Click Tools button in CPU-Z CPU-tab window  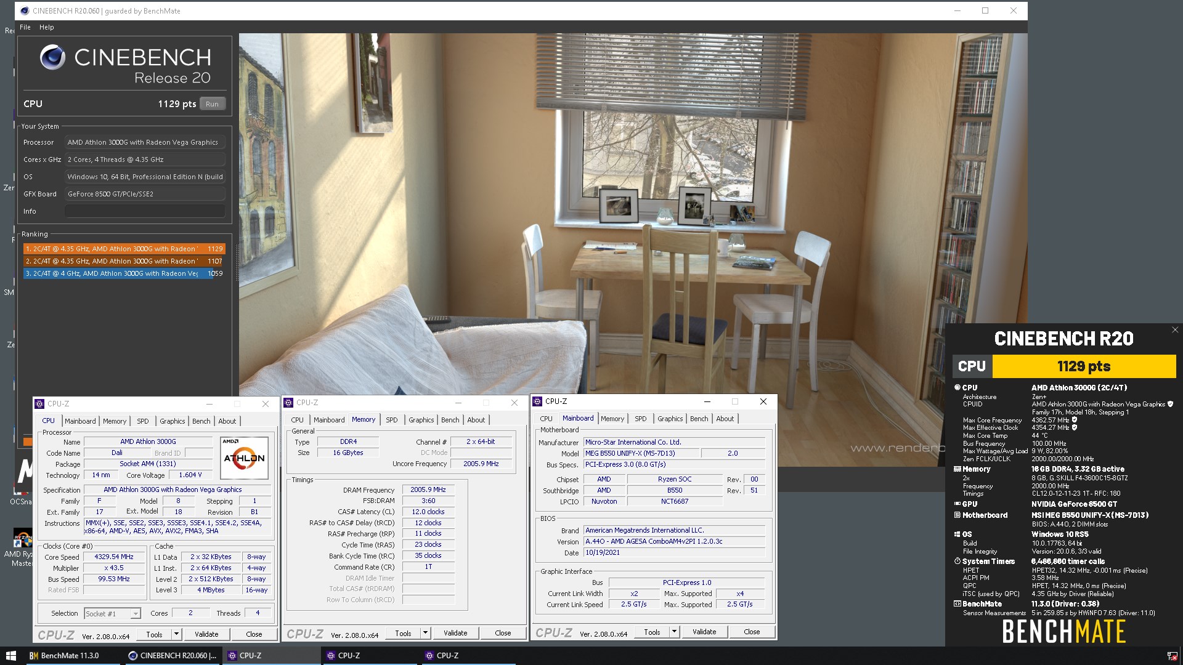click(x=154, y=634)
